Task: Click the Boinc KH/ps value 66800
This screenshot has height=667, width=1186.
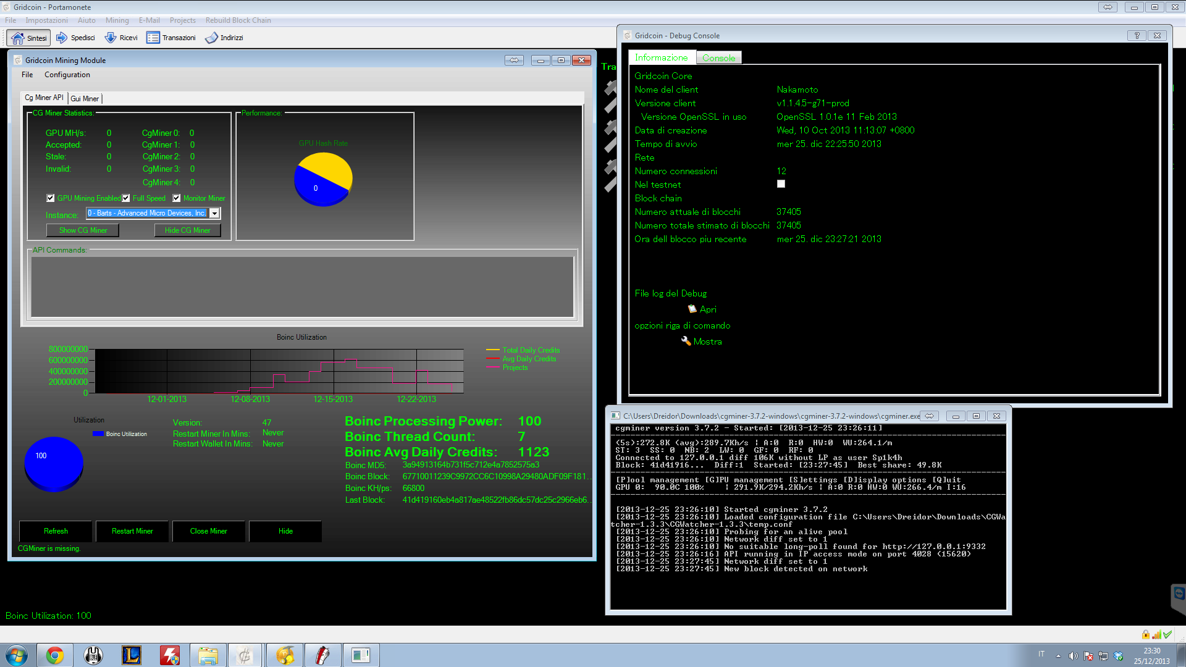Action: point(413,489)
